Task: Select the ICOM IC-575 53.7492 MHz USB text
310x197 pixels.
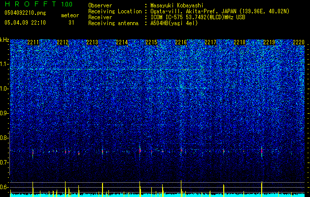Action: pos(198,17)
